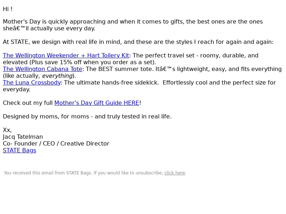Click the italic 'everything' word

[x=57, y=76]
